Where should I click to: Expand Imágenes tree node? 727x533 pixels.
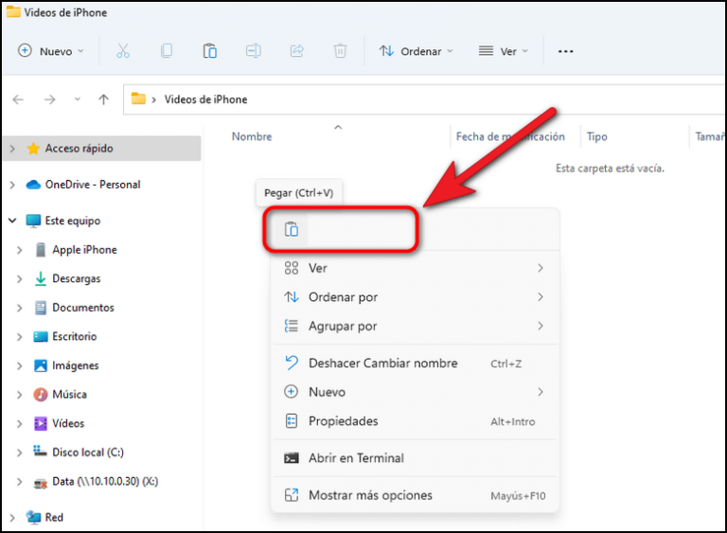(x=20, y=366)
